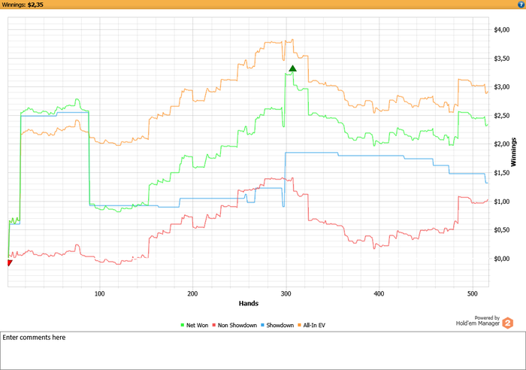Click the $3,00 axis label
The height and width of the screenshot is (370, 526).
pyautogui.click(x=501, y=87)
